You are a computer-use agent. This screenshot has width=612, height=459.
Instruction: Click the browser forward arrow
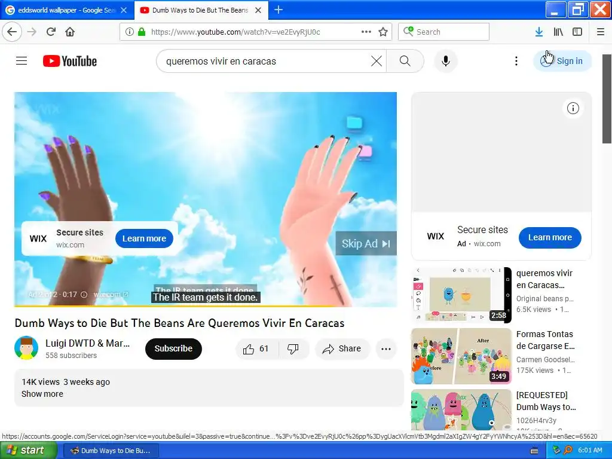pyautogui.click(x=32, y=32)
